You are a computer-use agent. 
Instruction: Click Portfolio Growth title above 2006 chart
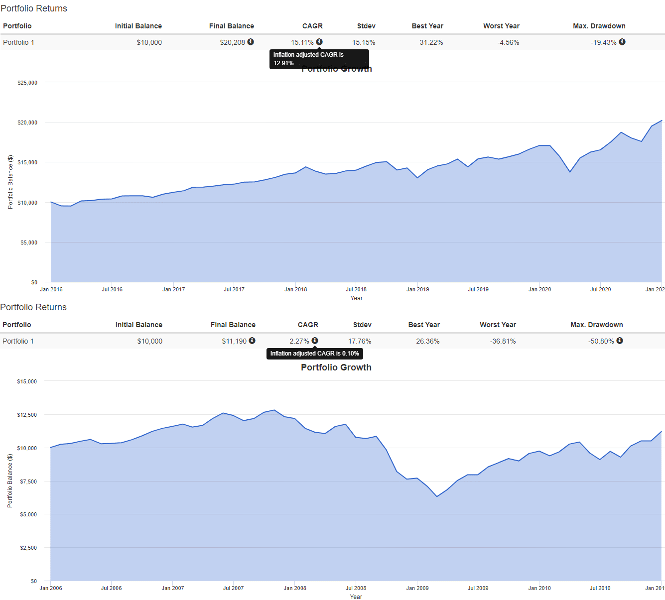(336, 367)
